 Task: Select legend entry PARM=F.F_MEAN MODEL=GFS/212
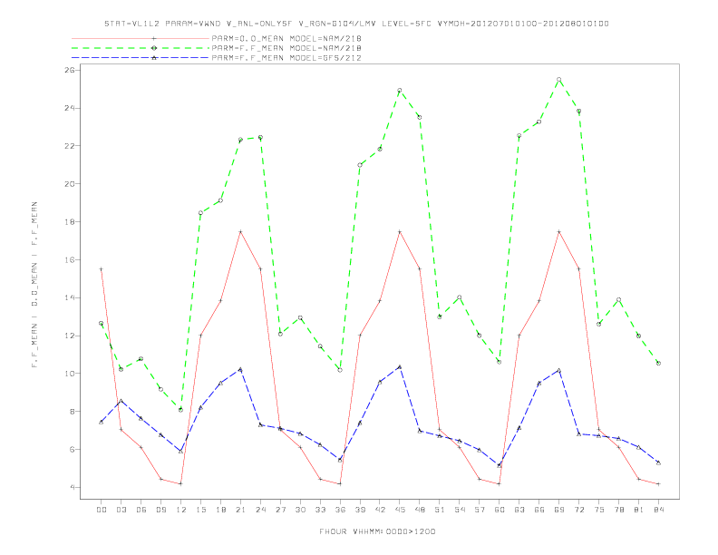point(286,58)
